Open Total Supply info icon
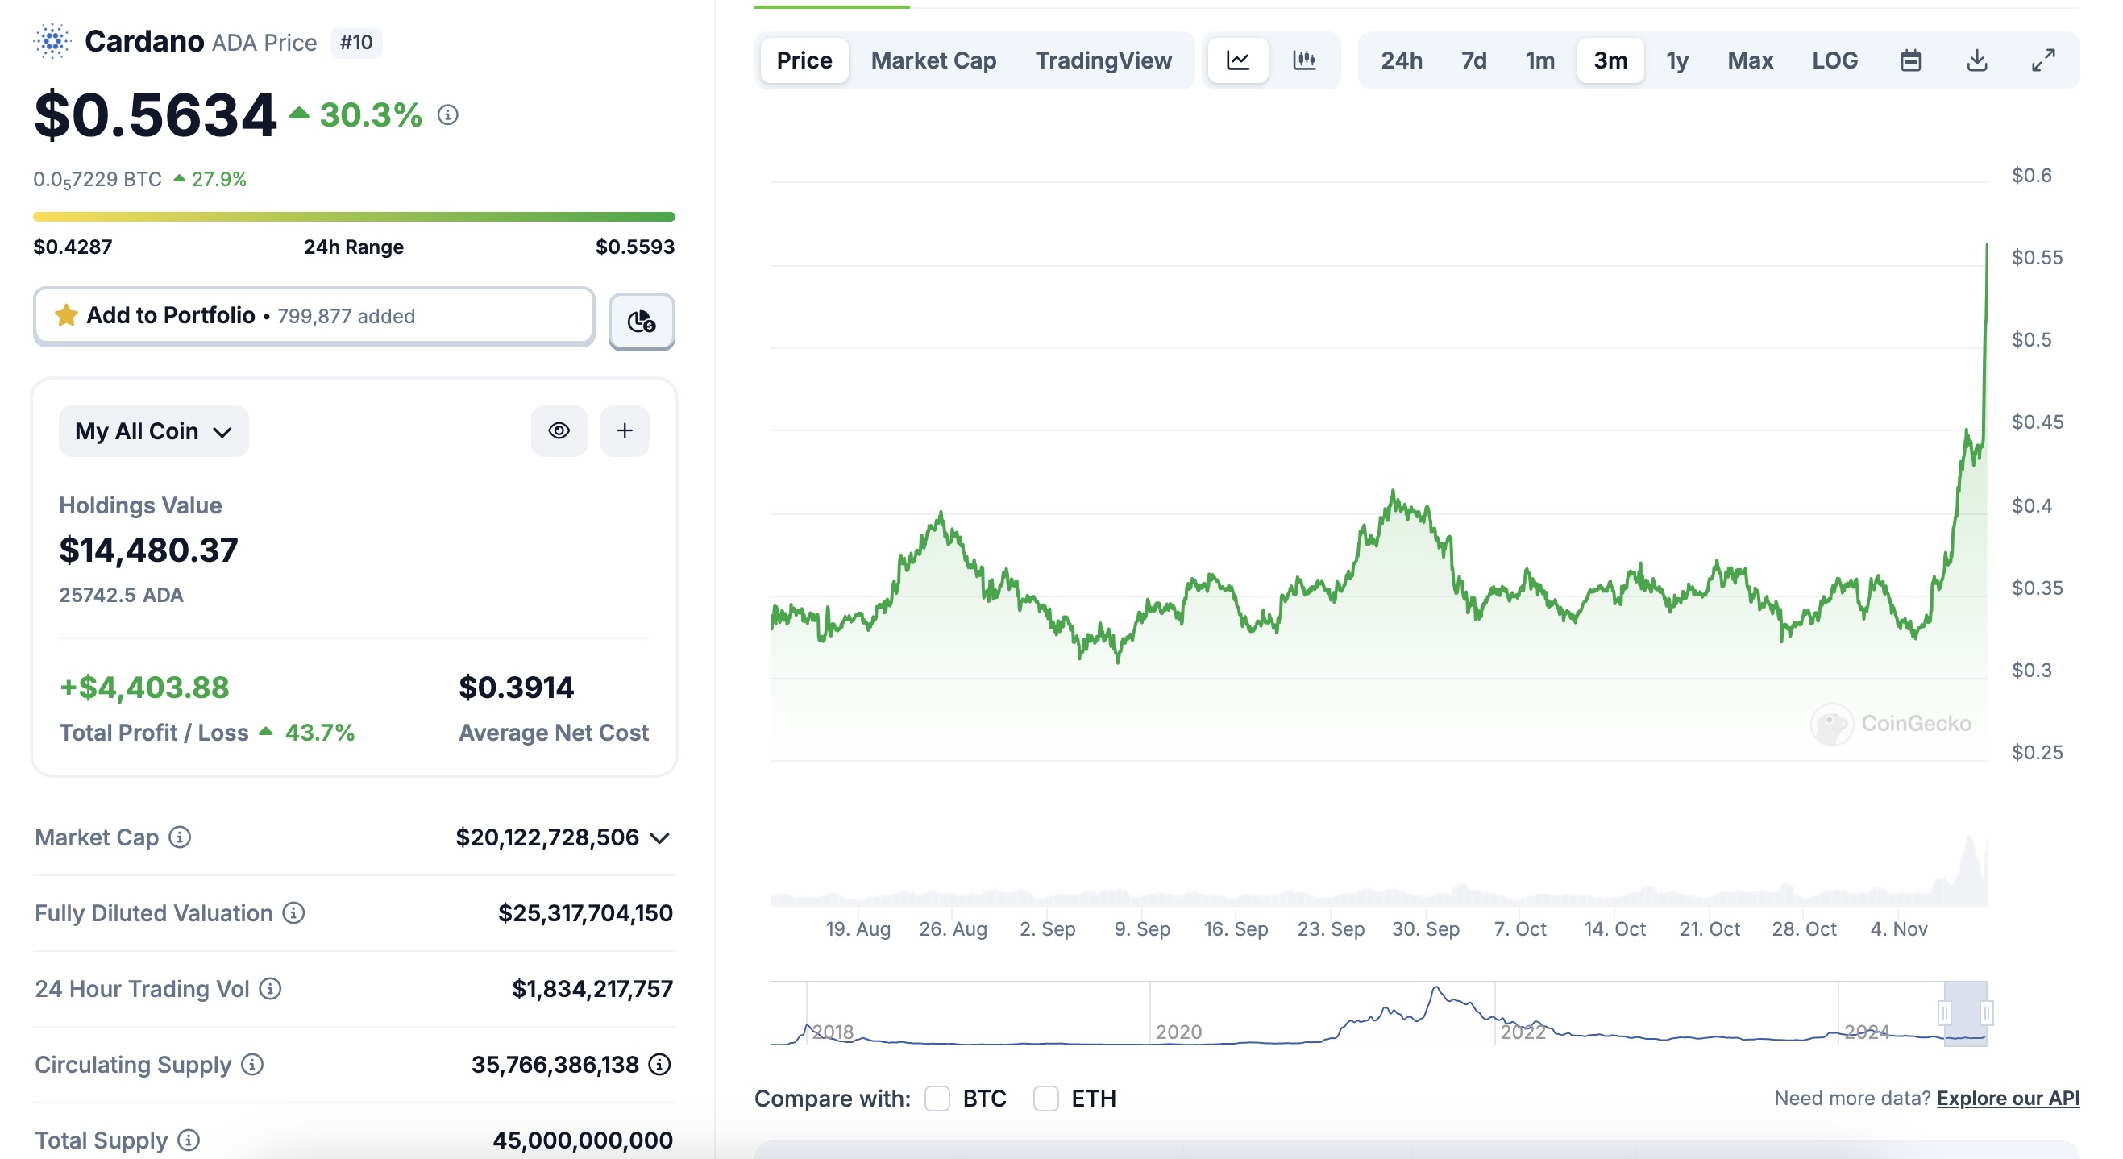 pyautogui.click(x=189, y=1140)
